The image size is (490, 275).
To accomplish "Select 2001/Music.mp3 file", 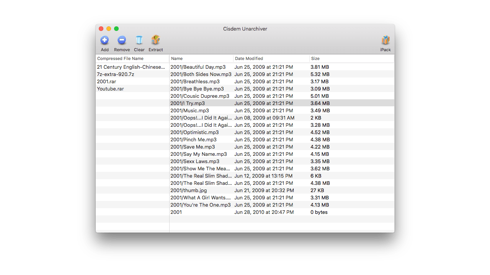I will click(282, 110).
